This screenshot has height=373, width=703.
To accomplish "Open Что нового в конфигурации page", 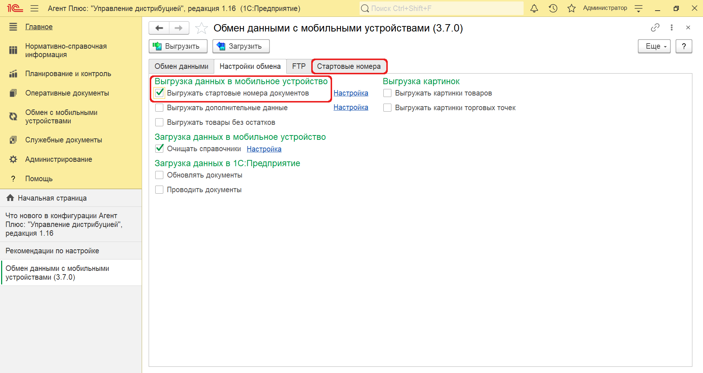I will tap(71, 224).
